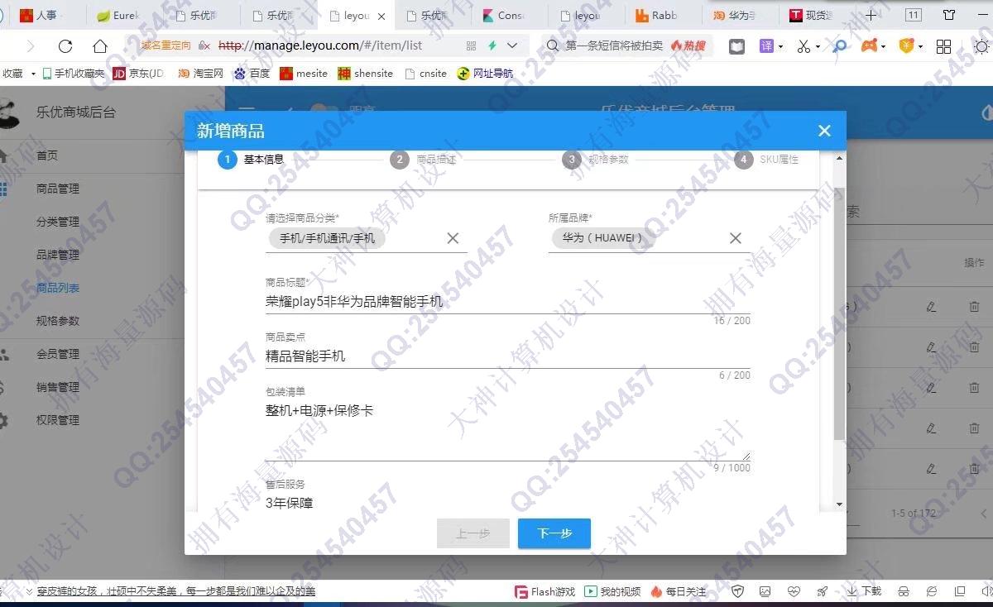Edit the 商品卖点 field 精品智能手机
The image size is (993, 607).
(x=507, y=356)
